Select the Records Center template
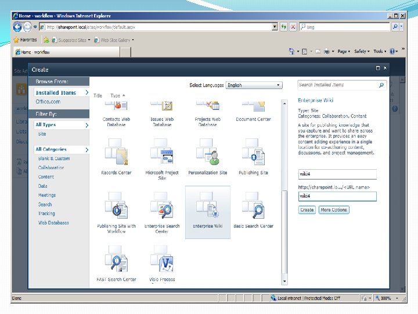The image size is (418, 314). pos(116,157)
